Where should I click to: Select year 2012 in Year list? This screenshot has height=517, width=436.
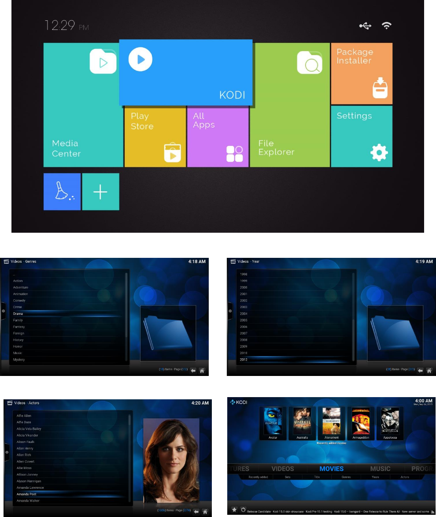pyautogui.click(x=295, y=360)
